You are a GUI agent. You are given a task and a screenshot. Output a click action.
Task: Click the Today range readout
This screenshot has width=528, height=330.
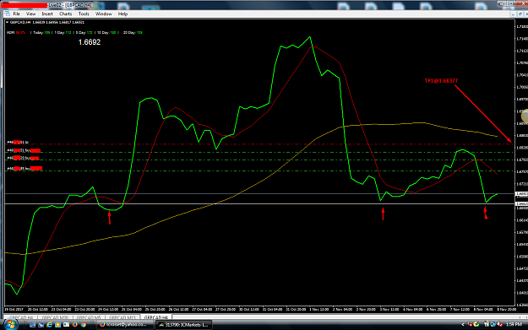[41, 33]
